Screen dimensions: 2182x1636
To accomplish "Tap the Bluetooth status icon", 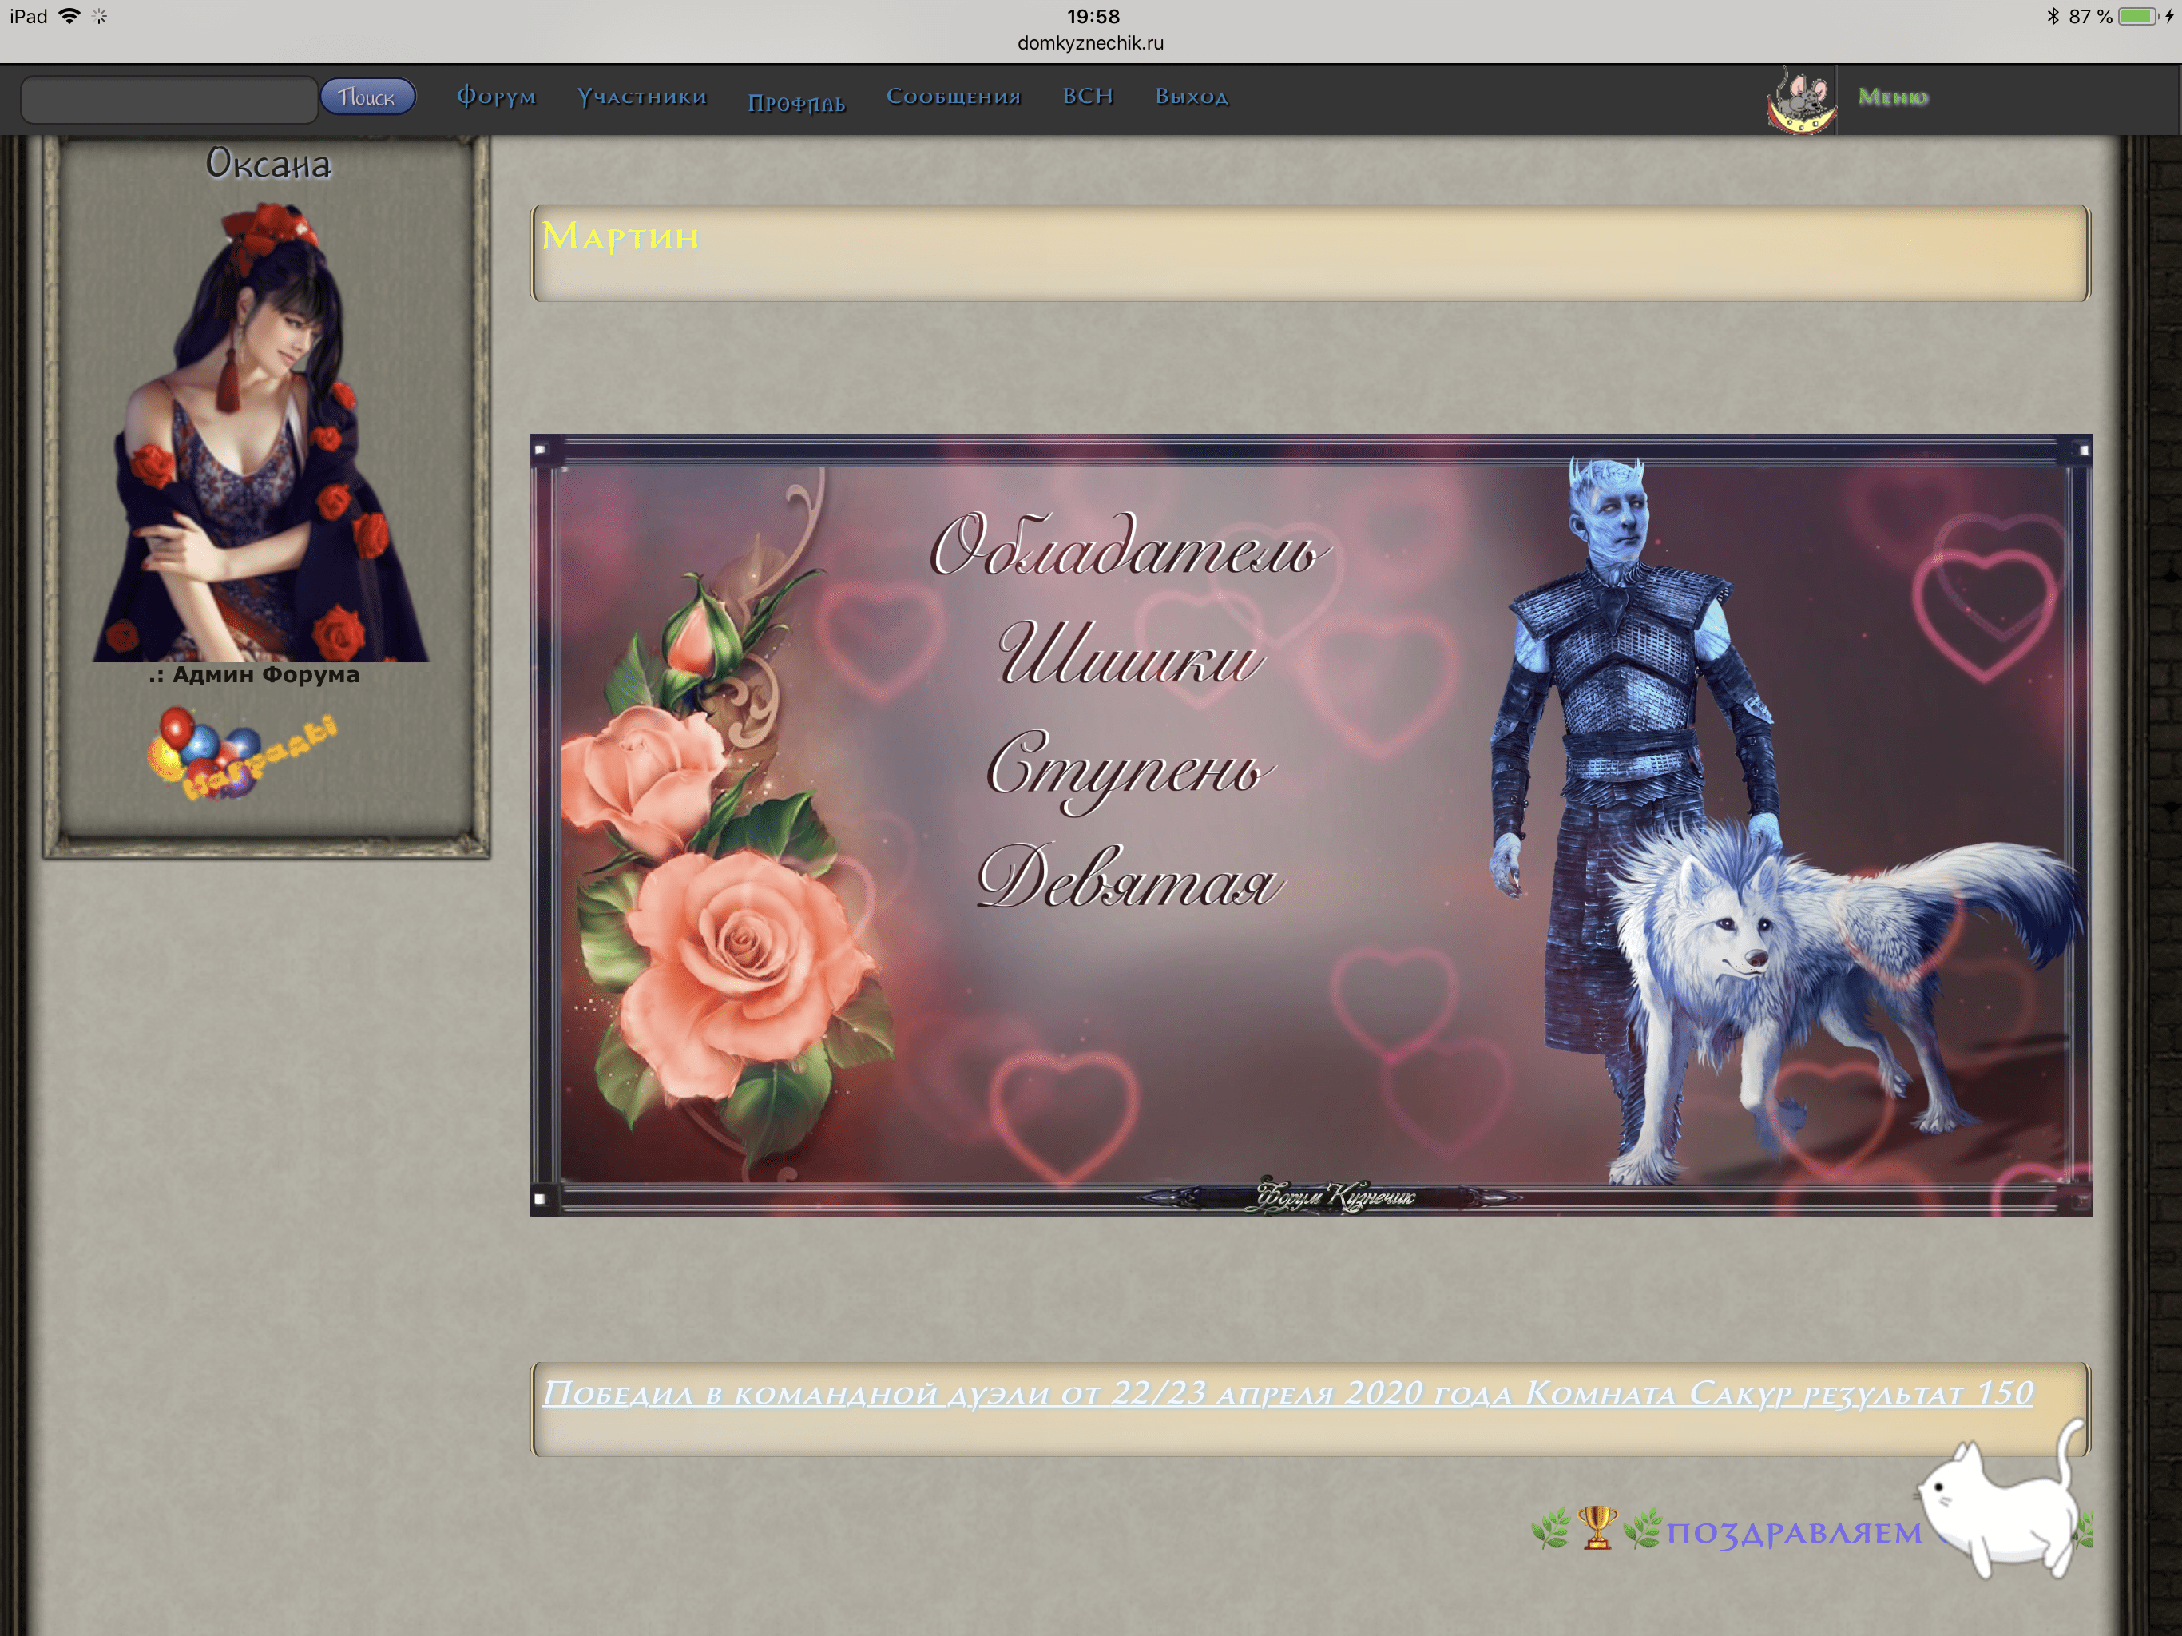I will [2053, 17].
